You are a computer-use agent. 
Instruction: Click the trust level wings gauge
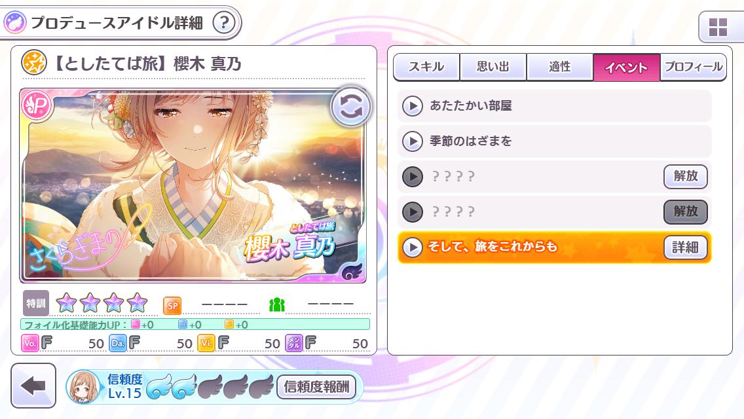click(210, 386)
